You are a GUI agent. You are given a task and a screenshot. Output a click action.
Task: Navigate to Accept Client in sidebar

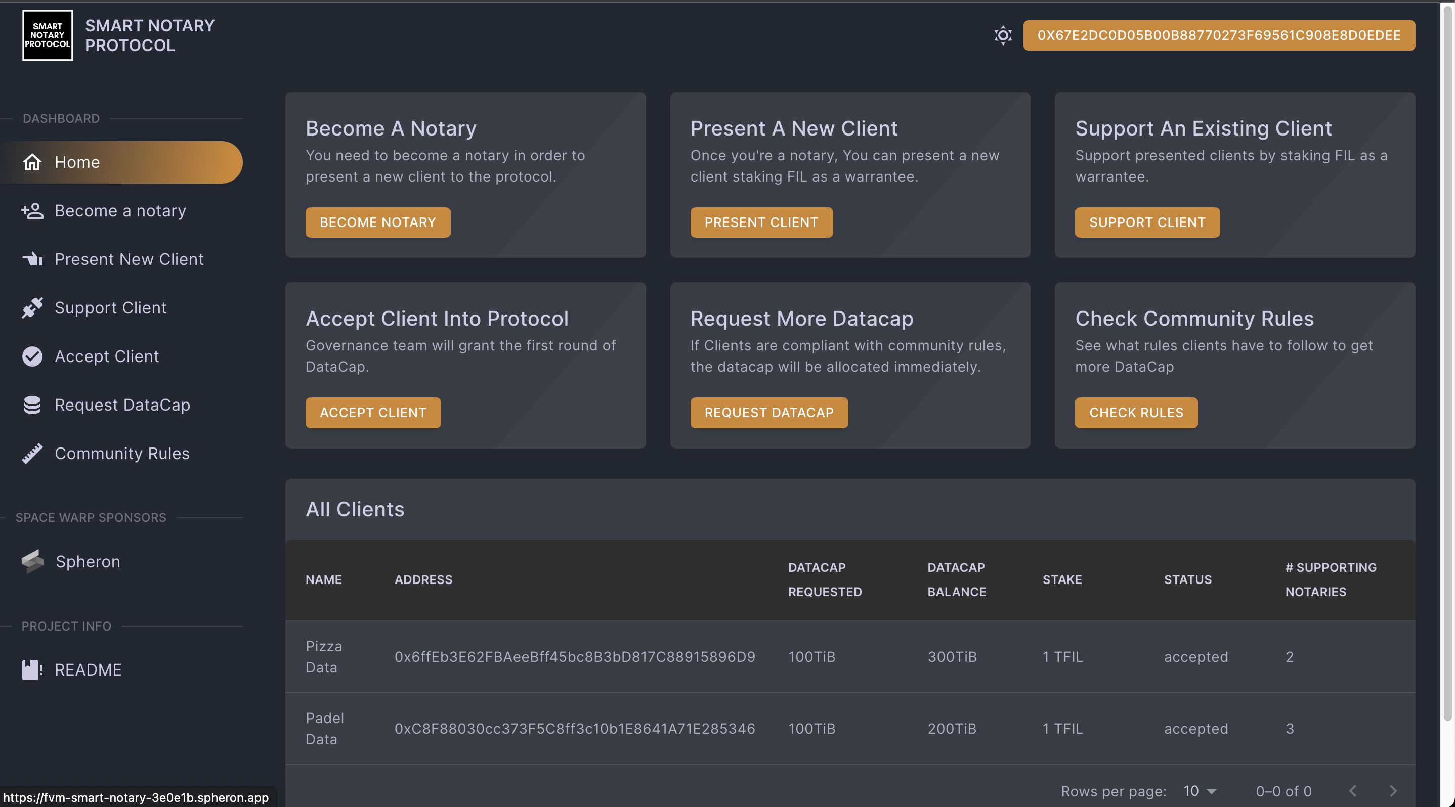(121, 356)
